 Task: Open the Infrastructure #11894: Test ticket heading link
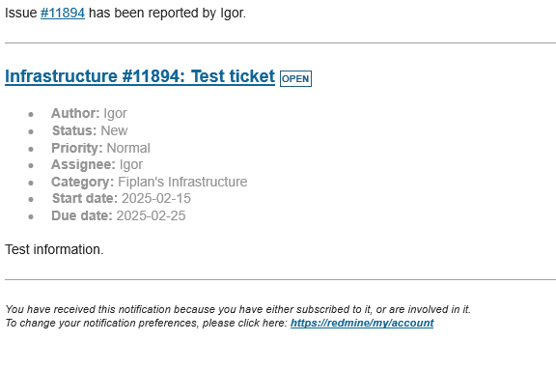[x=140, y=76]
